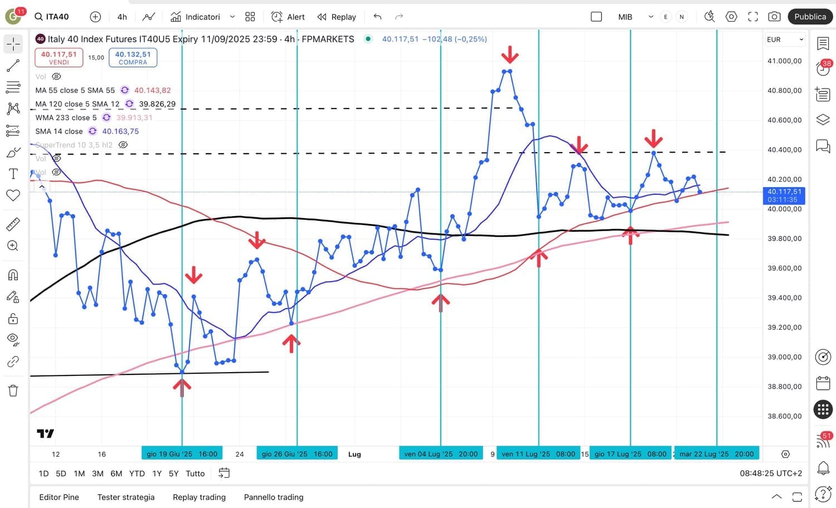Open the forecasting and measurement tools

tap(13, 130)
